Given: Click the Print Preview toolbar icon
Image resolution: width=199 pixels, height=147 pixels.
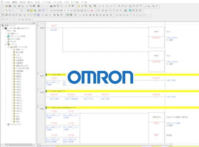Looking at the screenshot, I should click(23, 6).
